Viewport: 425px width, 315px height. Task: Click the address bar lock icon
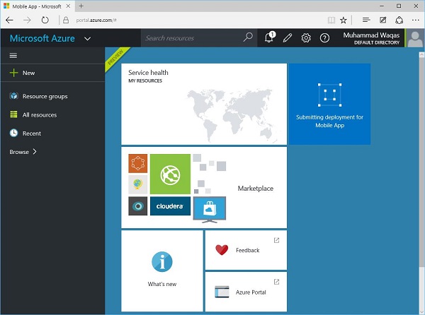[x=66, y=20]
